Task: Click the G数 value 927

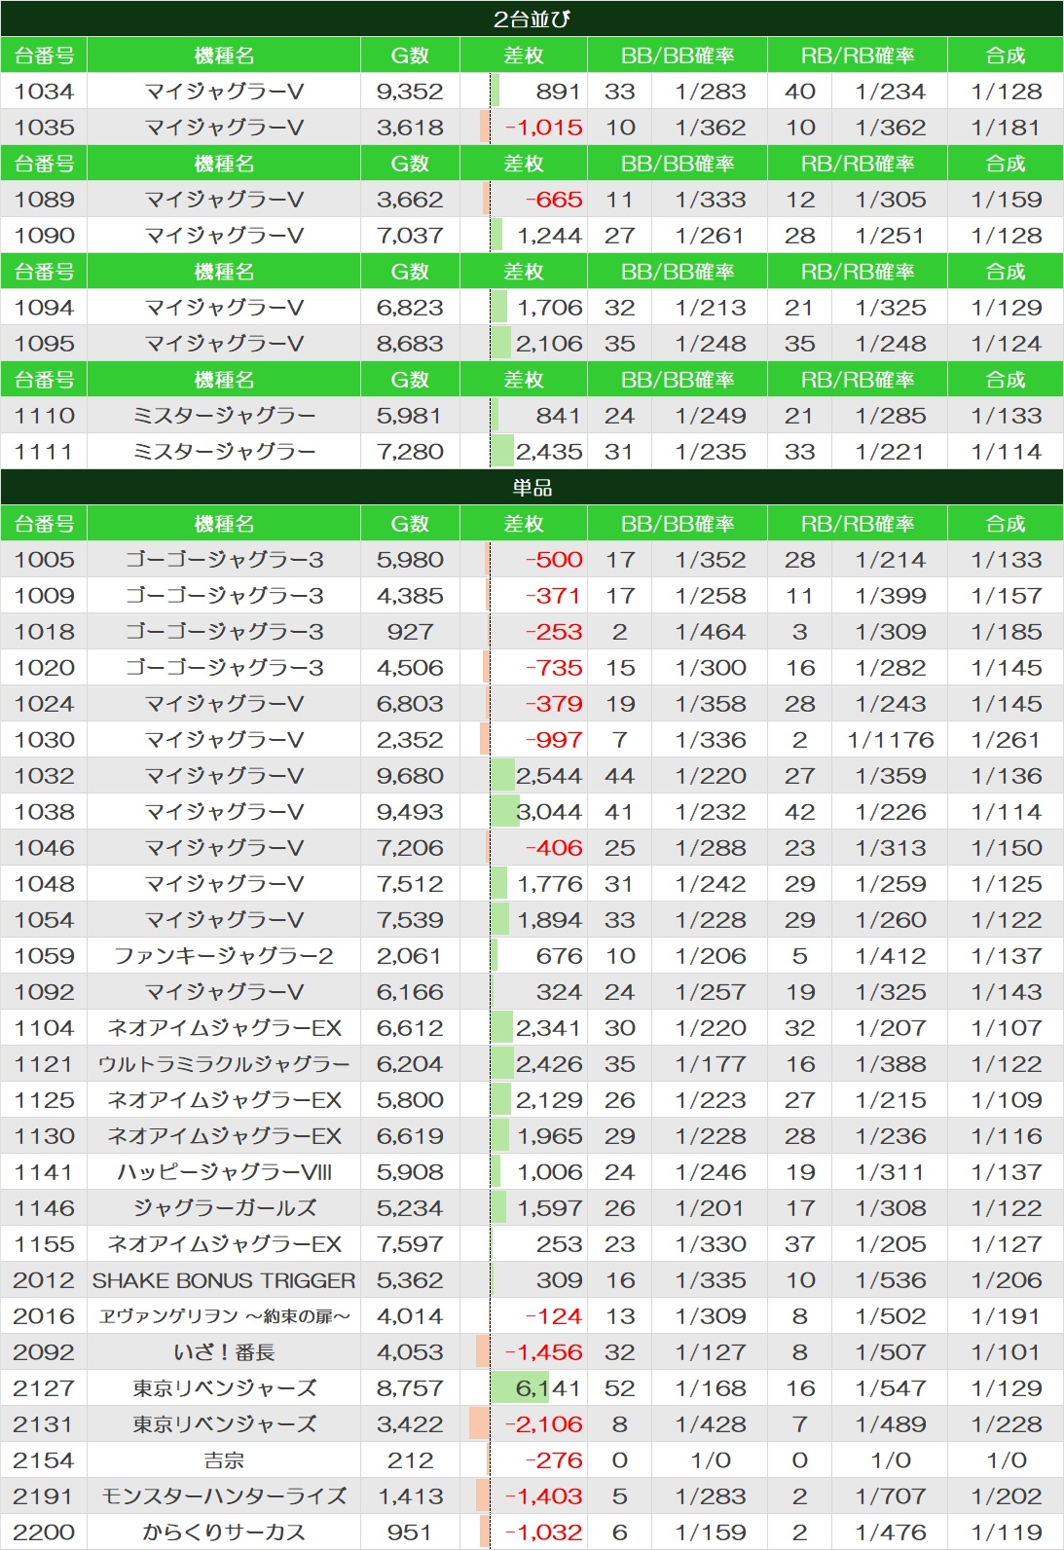Action: coord(410,632)
